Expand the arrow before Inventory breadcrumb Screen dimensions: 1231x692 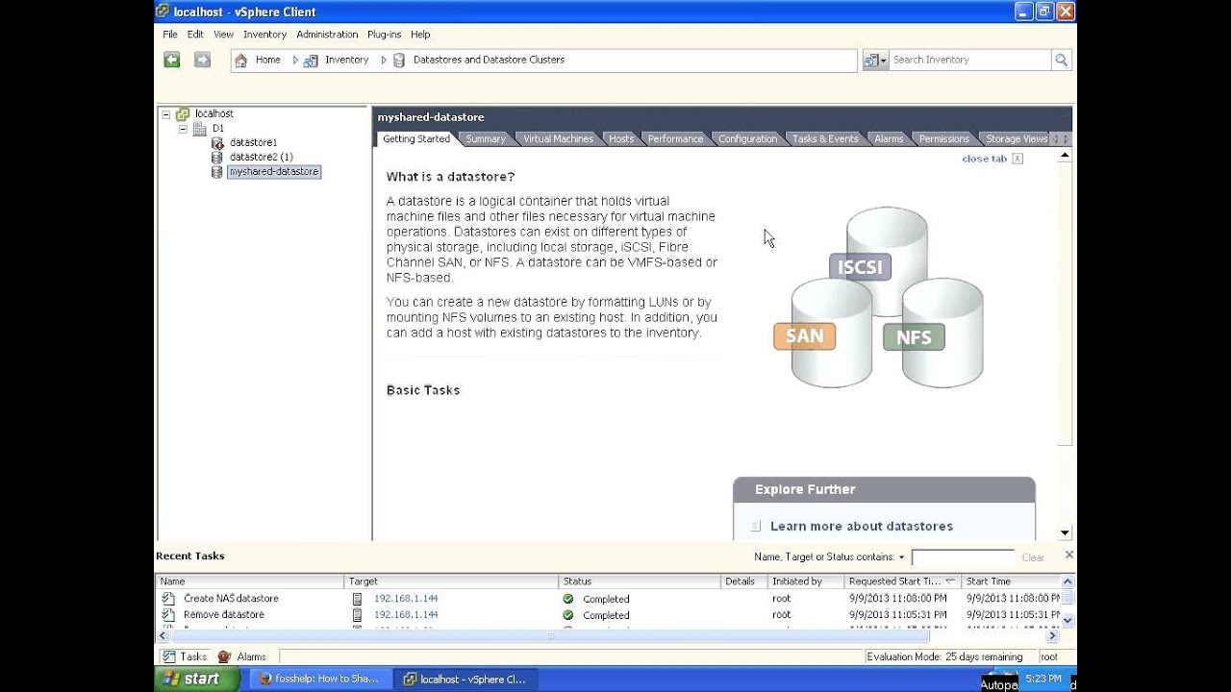(295, 60)
